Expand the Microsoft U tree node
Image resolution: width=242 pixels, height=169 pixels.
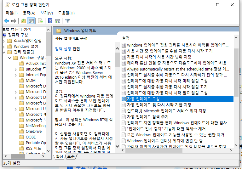click(15, 109)
